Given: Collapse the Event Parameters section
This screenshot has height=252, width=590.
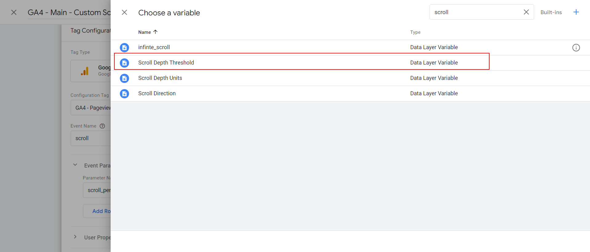Looking at the screenshot, I should (75, 165).
